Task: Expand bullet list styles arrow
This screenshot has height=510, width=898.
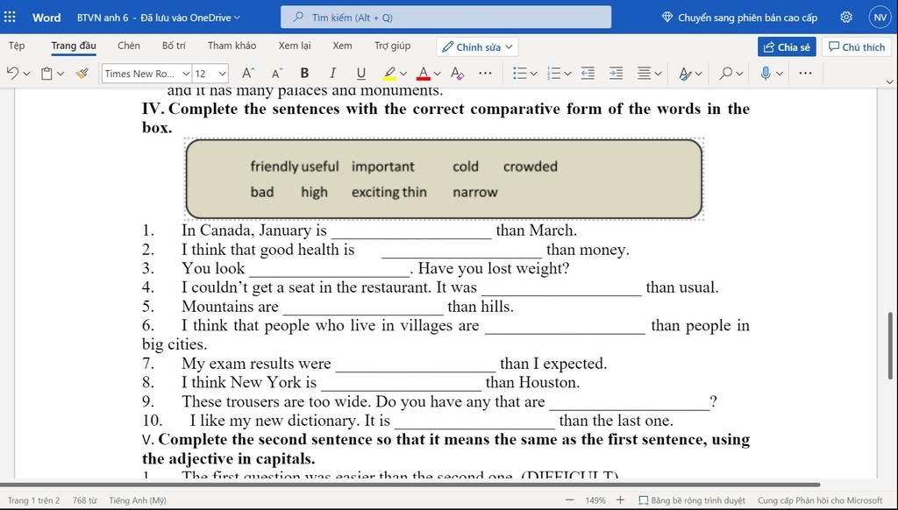Action: click(534, 74)
